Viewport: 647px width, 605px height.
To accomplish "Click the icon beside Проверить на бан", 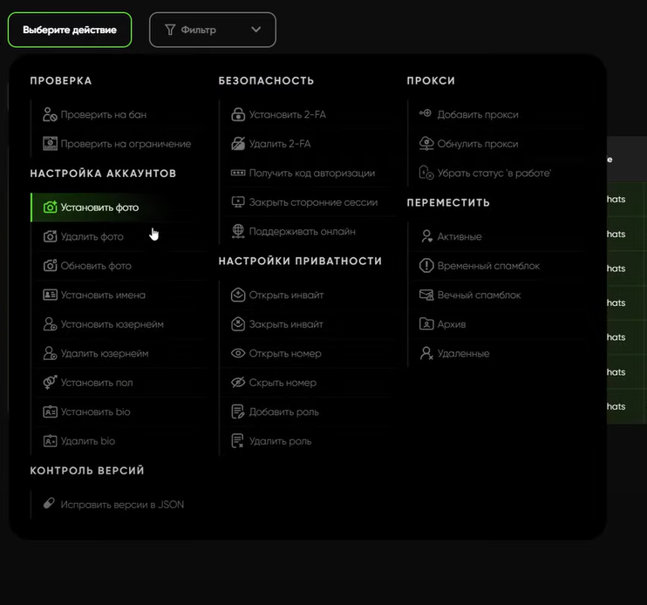I will [x=50, y=114].
